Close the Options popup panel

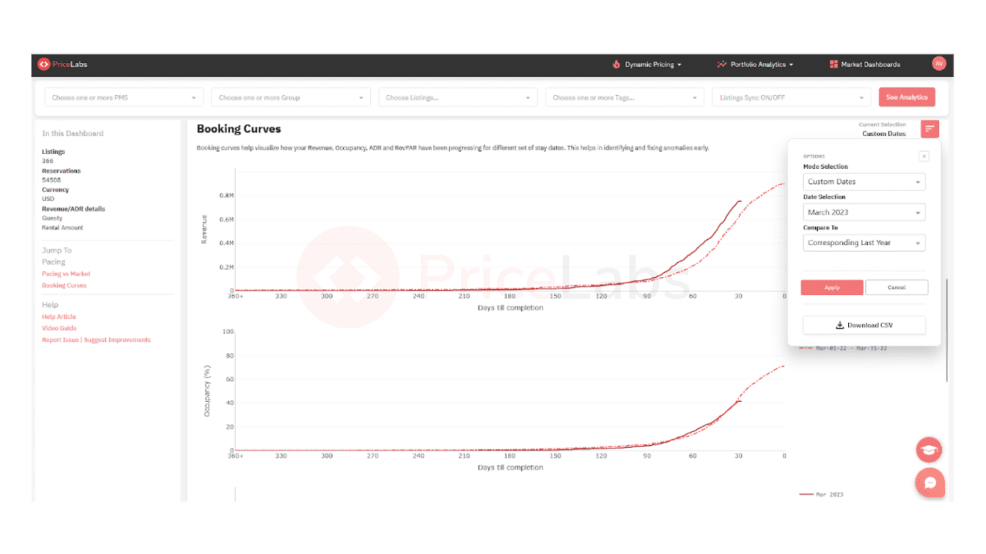tap(924, 156)
